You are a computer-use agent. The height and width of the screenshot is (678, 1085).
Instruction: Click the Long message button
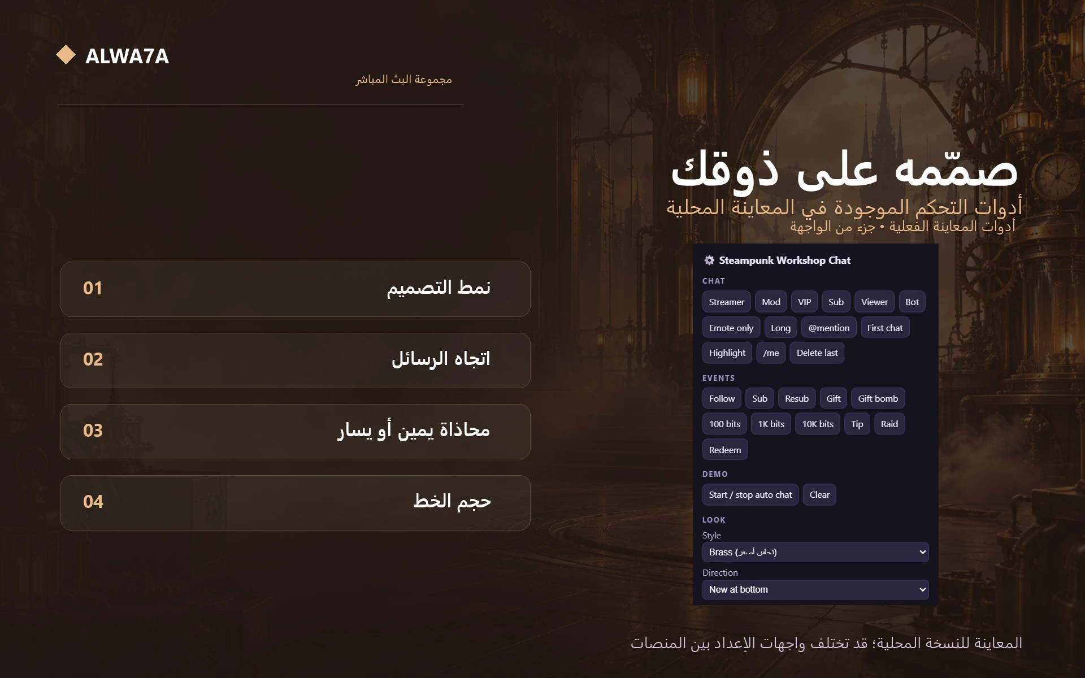click(x=780, y=328)
